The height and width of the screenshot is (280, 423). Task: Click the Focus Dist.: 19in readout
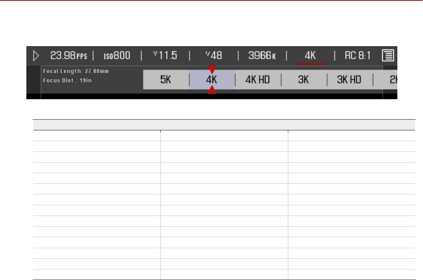tap(67, 80)
